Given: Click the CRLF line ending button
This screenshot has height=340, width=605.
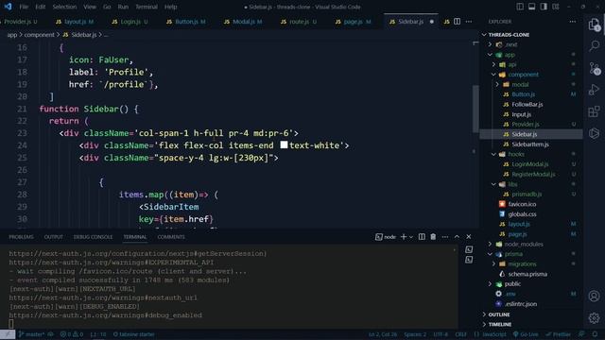Looking at the screenshot, I should 460,334.
